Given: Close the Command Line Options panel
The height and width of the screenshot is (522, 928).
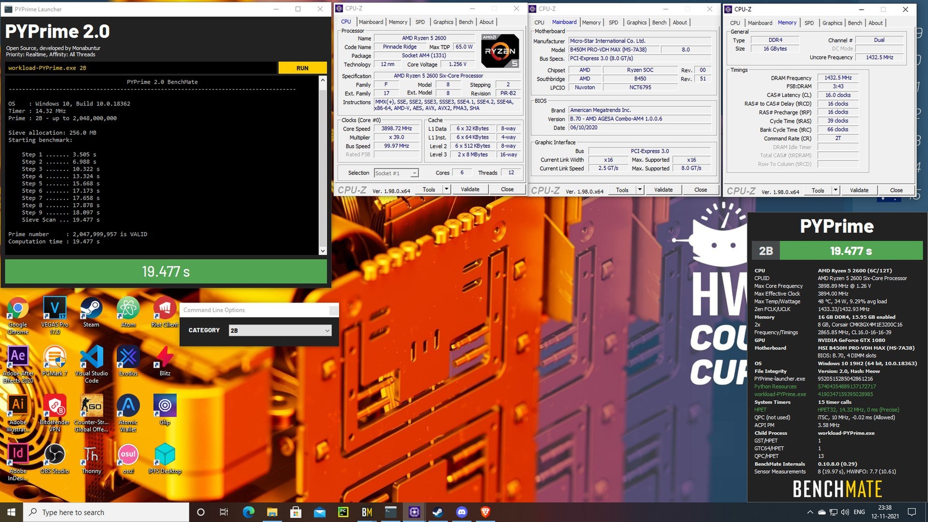Looking at the screenshot, I should (333, 310).
